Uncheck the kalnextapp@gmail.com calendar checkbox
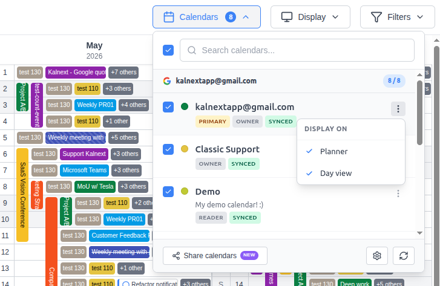 click(x=168, y=107)
